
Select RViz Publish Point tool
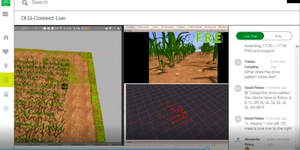pyautogui.click(x=224, y=27)
